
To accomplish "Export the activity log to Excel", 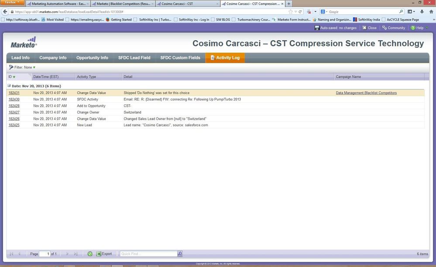I will [x=104, y=254].
